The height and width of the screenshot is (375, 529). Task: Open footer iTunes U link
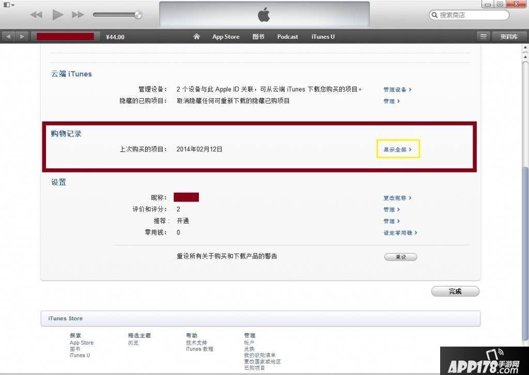(x=80, y=355)
